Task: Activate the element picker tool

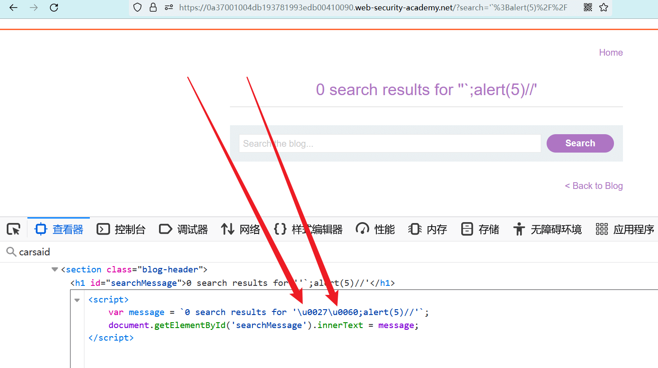Action: tap(13, 229)
